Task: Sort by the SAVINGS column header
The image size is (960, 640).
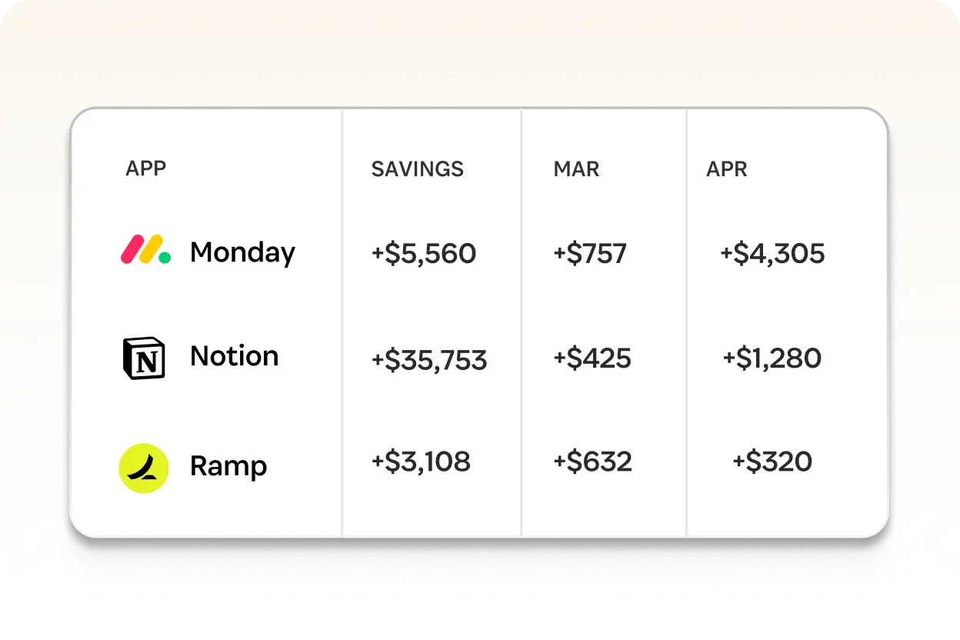Action: tap(418, 169)
